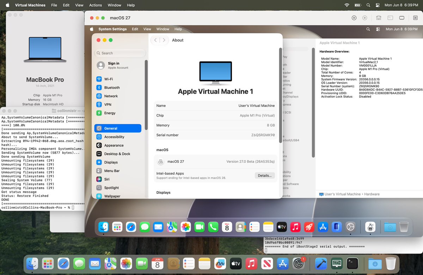
Task: Open the guest Edit menu
Action: point(135,29)
